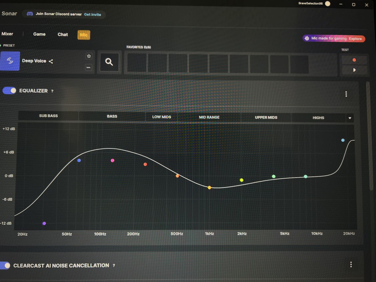This screenshot has width=376, height=282.
Task: Add preset to favorites star icon
Action: tap(89, 56)
